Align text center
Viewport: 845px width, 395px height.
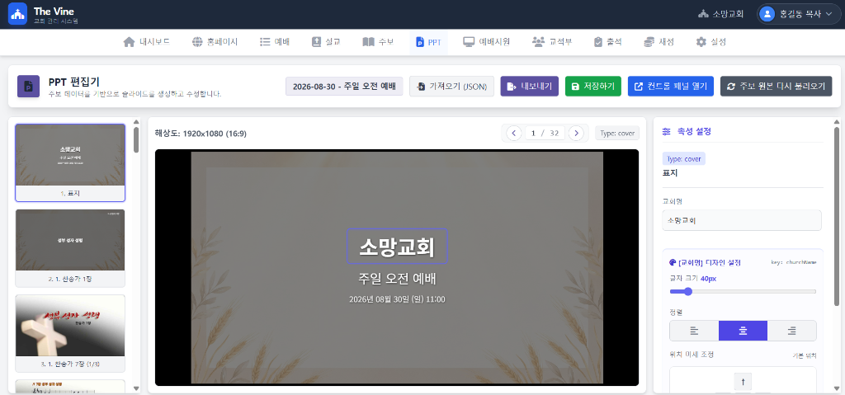pyautogui.click(x=743, y=331)
